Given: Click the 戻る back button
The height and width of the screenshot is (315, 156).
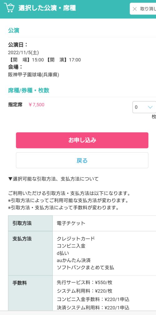Looking at the screenshot, I should (x=82, y=160).
